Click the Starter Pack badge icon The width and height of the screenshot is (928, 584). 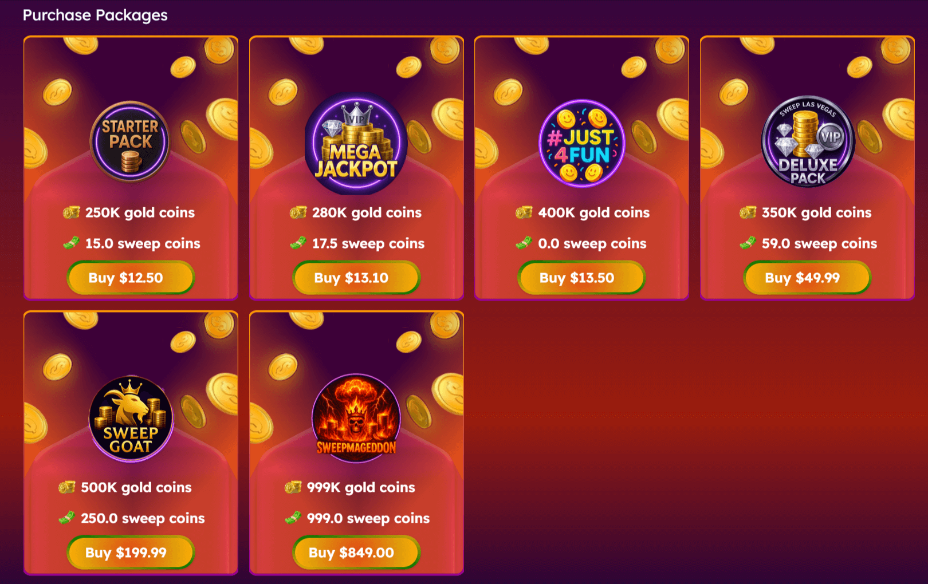coord(130,141)
